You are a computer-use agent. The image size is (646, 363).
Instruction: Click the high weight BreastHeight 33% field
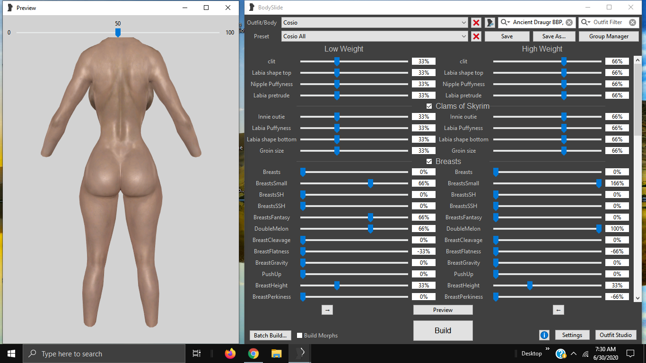click(617, 285)
